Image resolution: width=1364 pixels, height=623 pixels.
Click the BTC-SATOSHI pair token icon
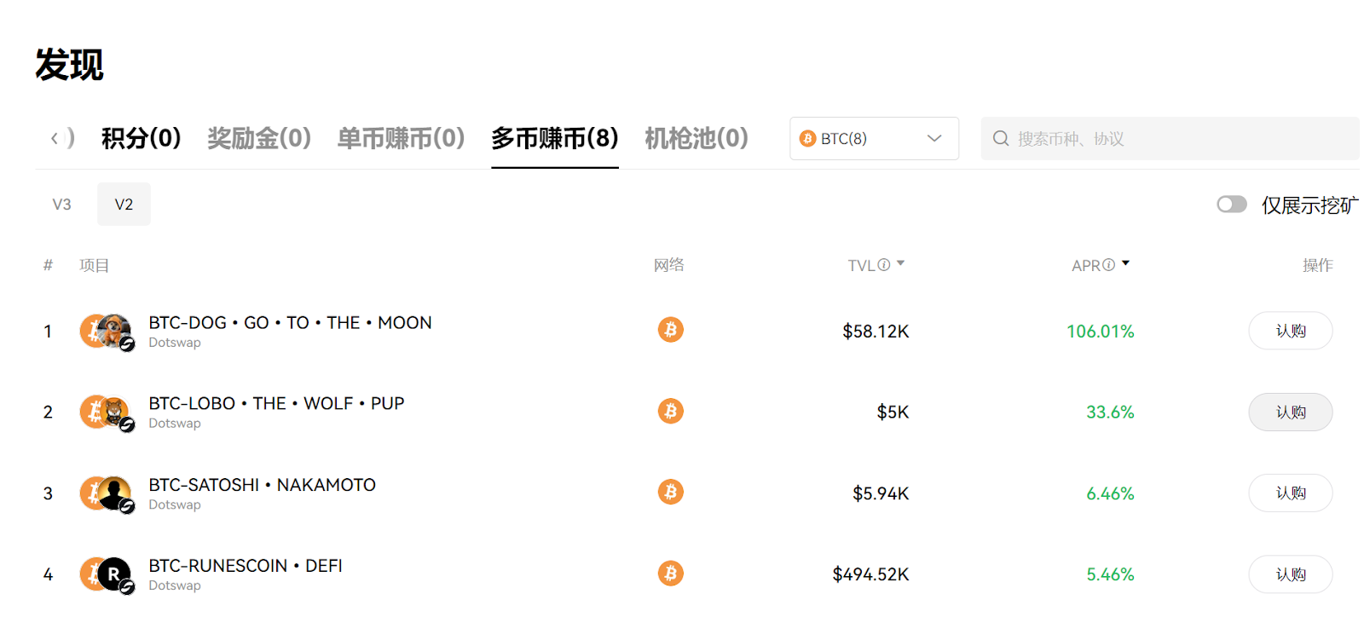coord(106,493)
